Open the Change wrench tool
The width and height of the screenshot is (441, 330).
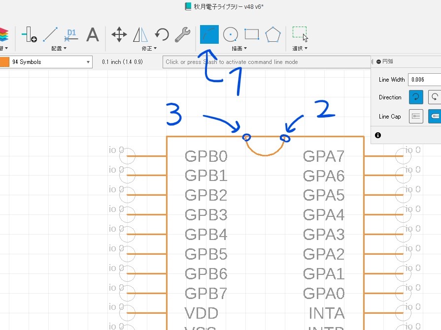pos(182,34)
